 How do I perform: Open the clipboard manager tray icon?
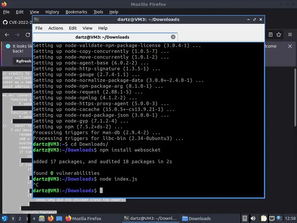pos(264,218)
